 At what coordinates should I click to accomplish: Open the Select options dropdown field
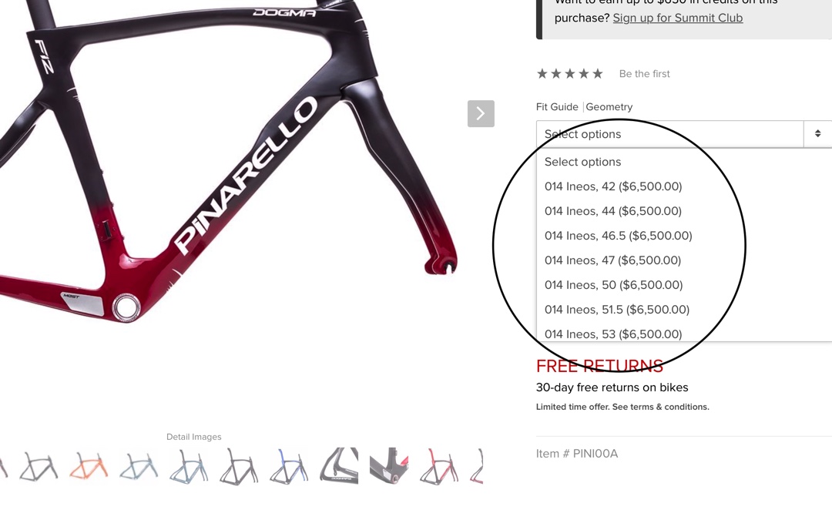684,134
